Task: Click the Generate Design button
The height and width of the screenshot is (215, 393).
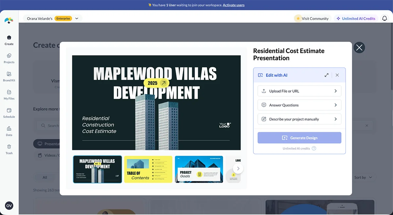Action: click(299, 138)
